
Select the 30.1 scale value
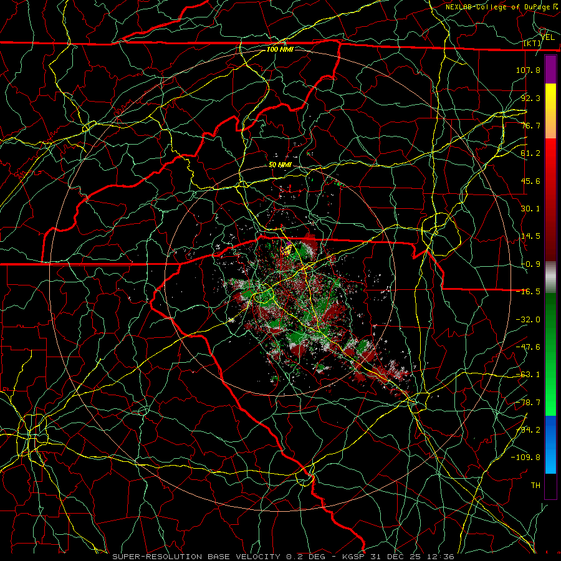531,209
